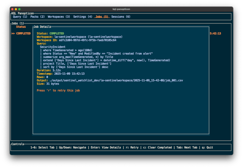Switch to the Sessions (6) tab
This screenshot has height=168, width=243.
(x=121, y=17)
